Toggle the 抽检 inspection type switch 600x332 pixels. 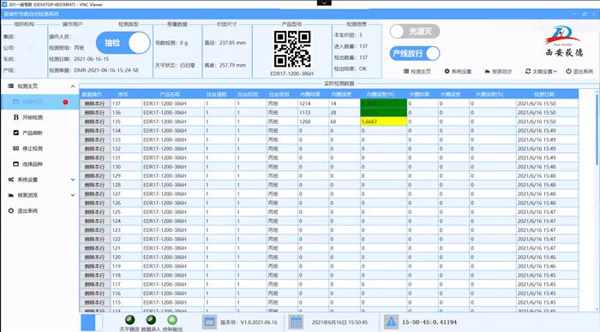(x=123, y=43)
